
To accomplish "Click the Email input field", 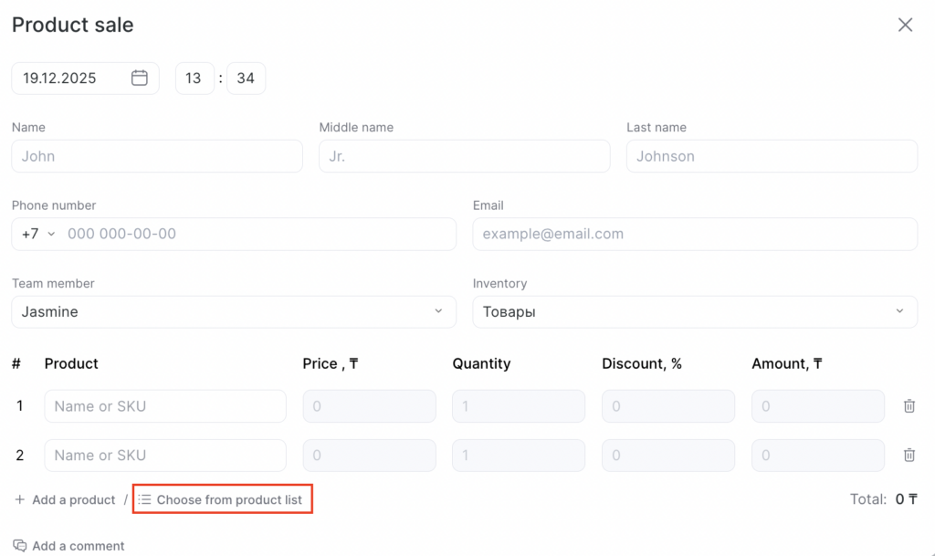I will point(695,234).
